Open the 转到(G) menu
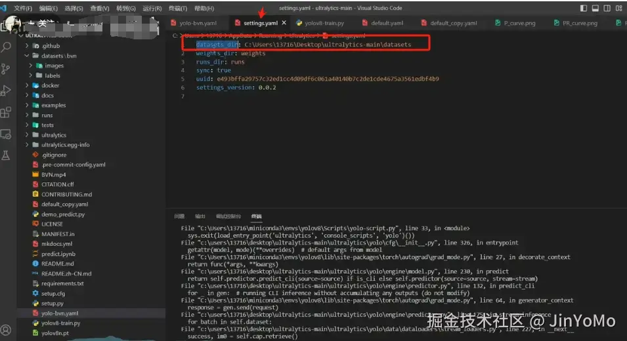The image size is (627, 341). point(125,8)
